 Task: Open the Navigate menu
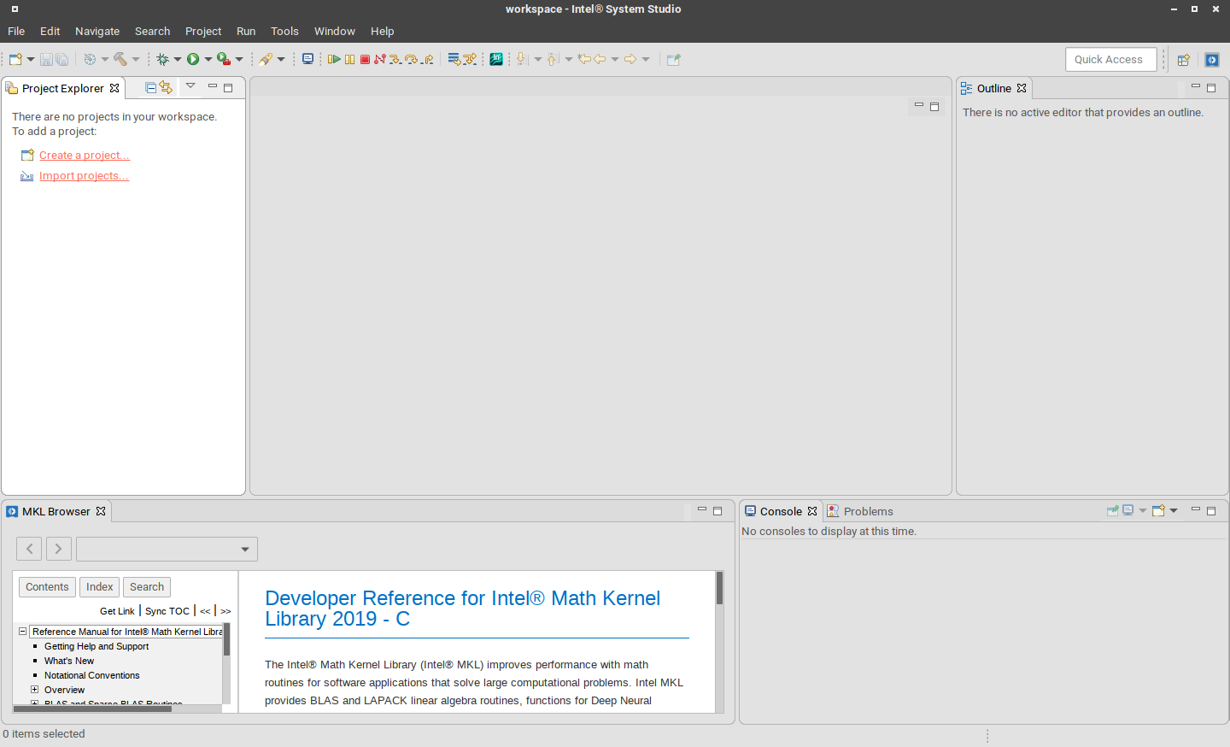coord(97,31)
